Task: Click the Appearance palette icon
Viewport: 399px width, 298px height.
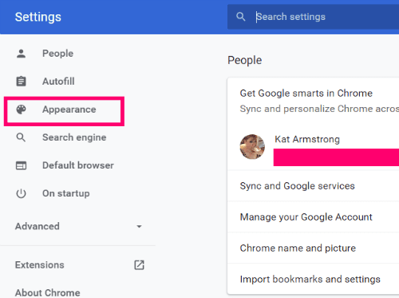Action: click(x=21, y=109)
